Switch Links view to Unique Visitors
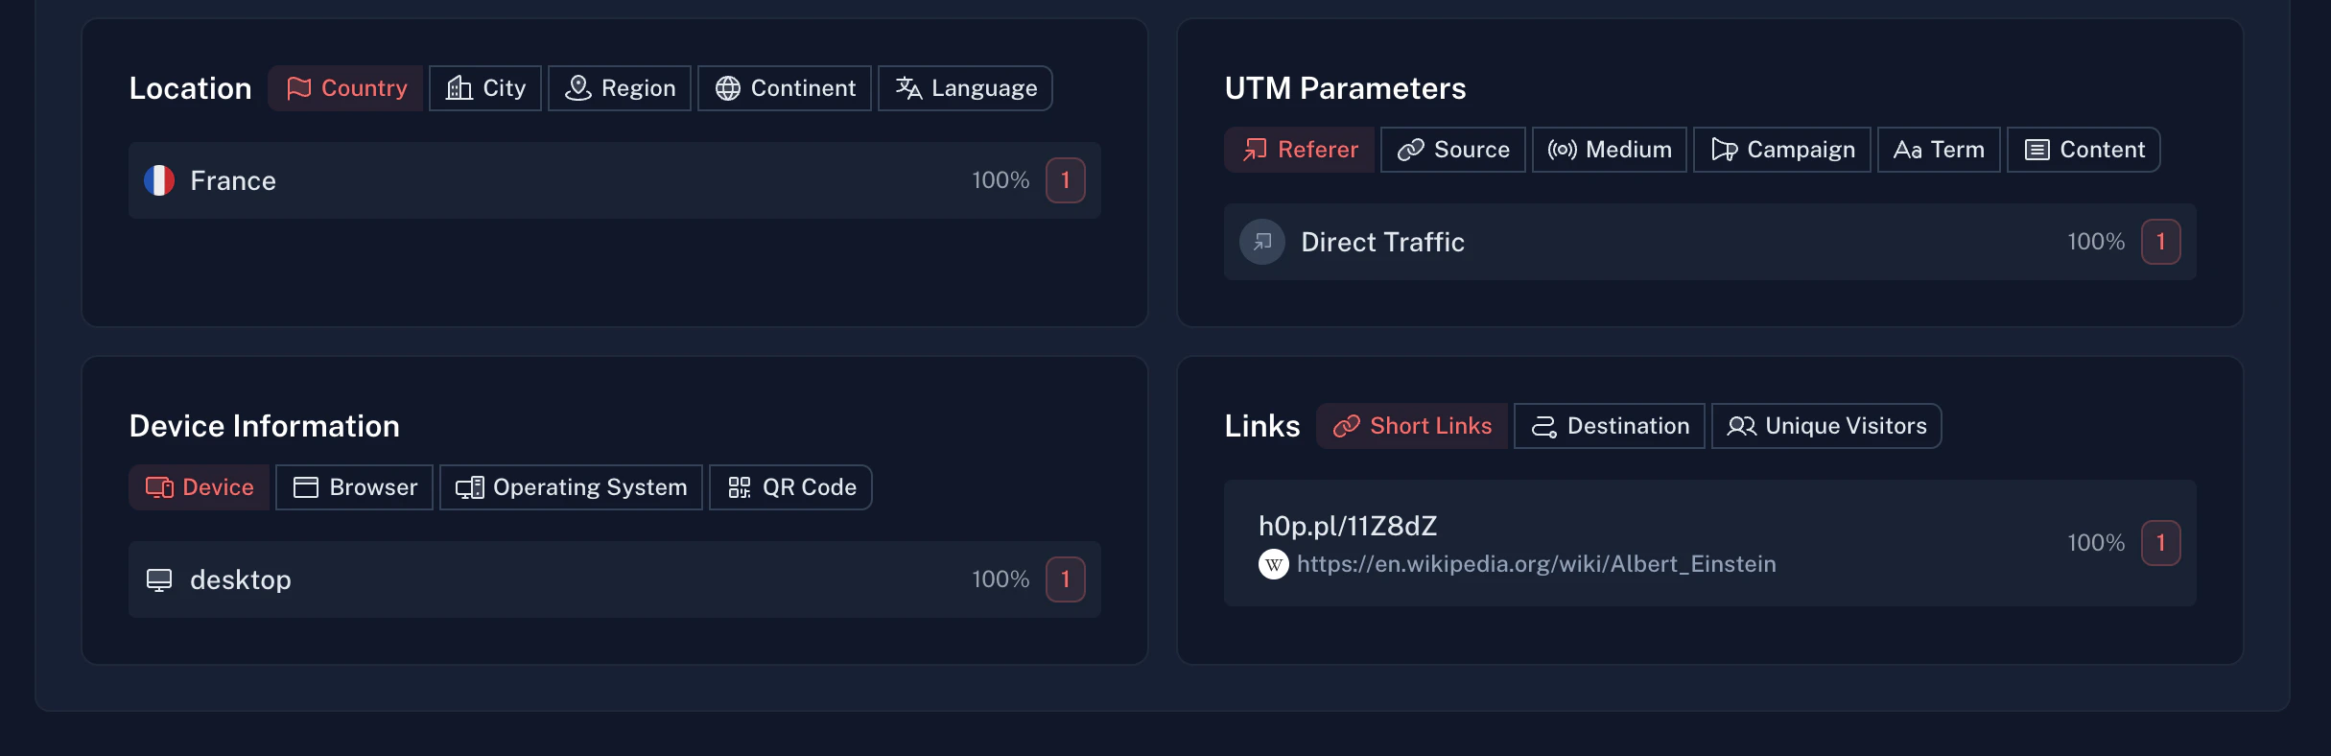The height and width of the screenshot is (756, 2331). (x=1825, y=425)
